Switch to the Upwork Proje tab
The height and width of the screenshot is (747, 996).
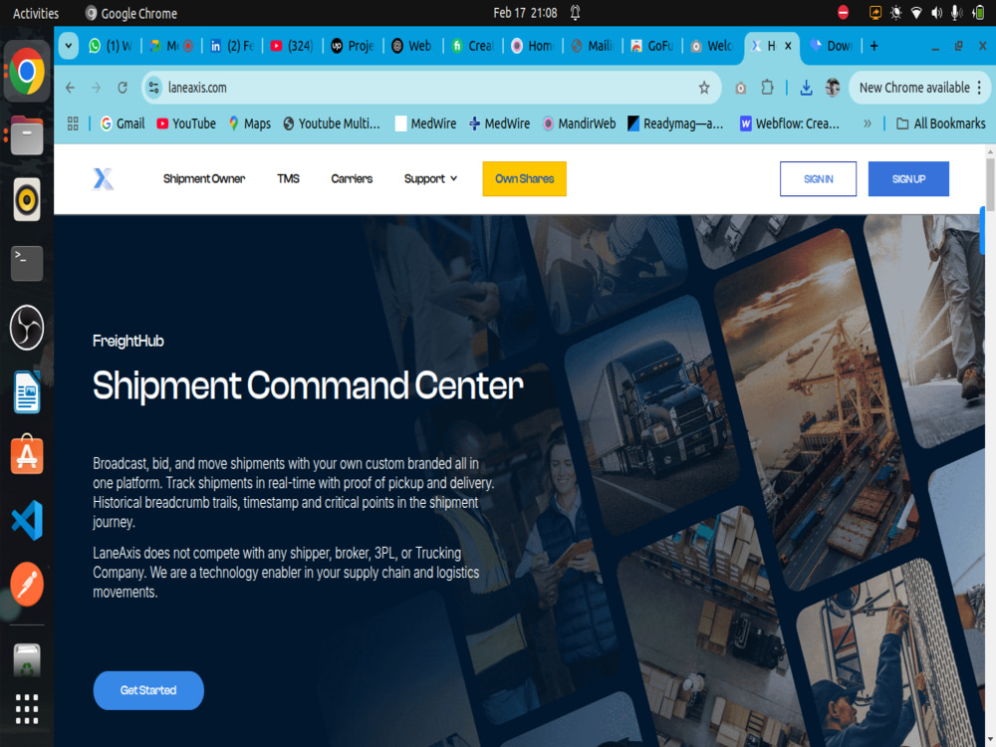(x=353, y=46)
